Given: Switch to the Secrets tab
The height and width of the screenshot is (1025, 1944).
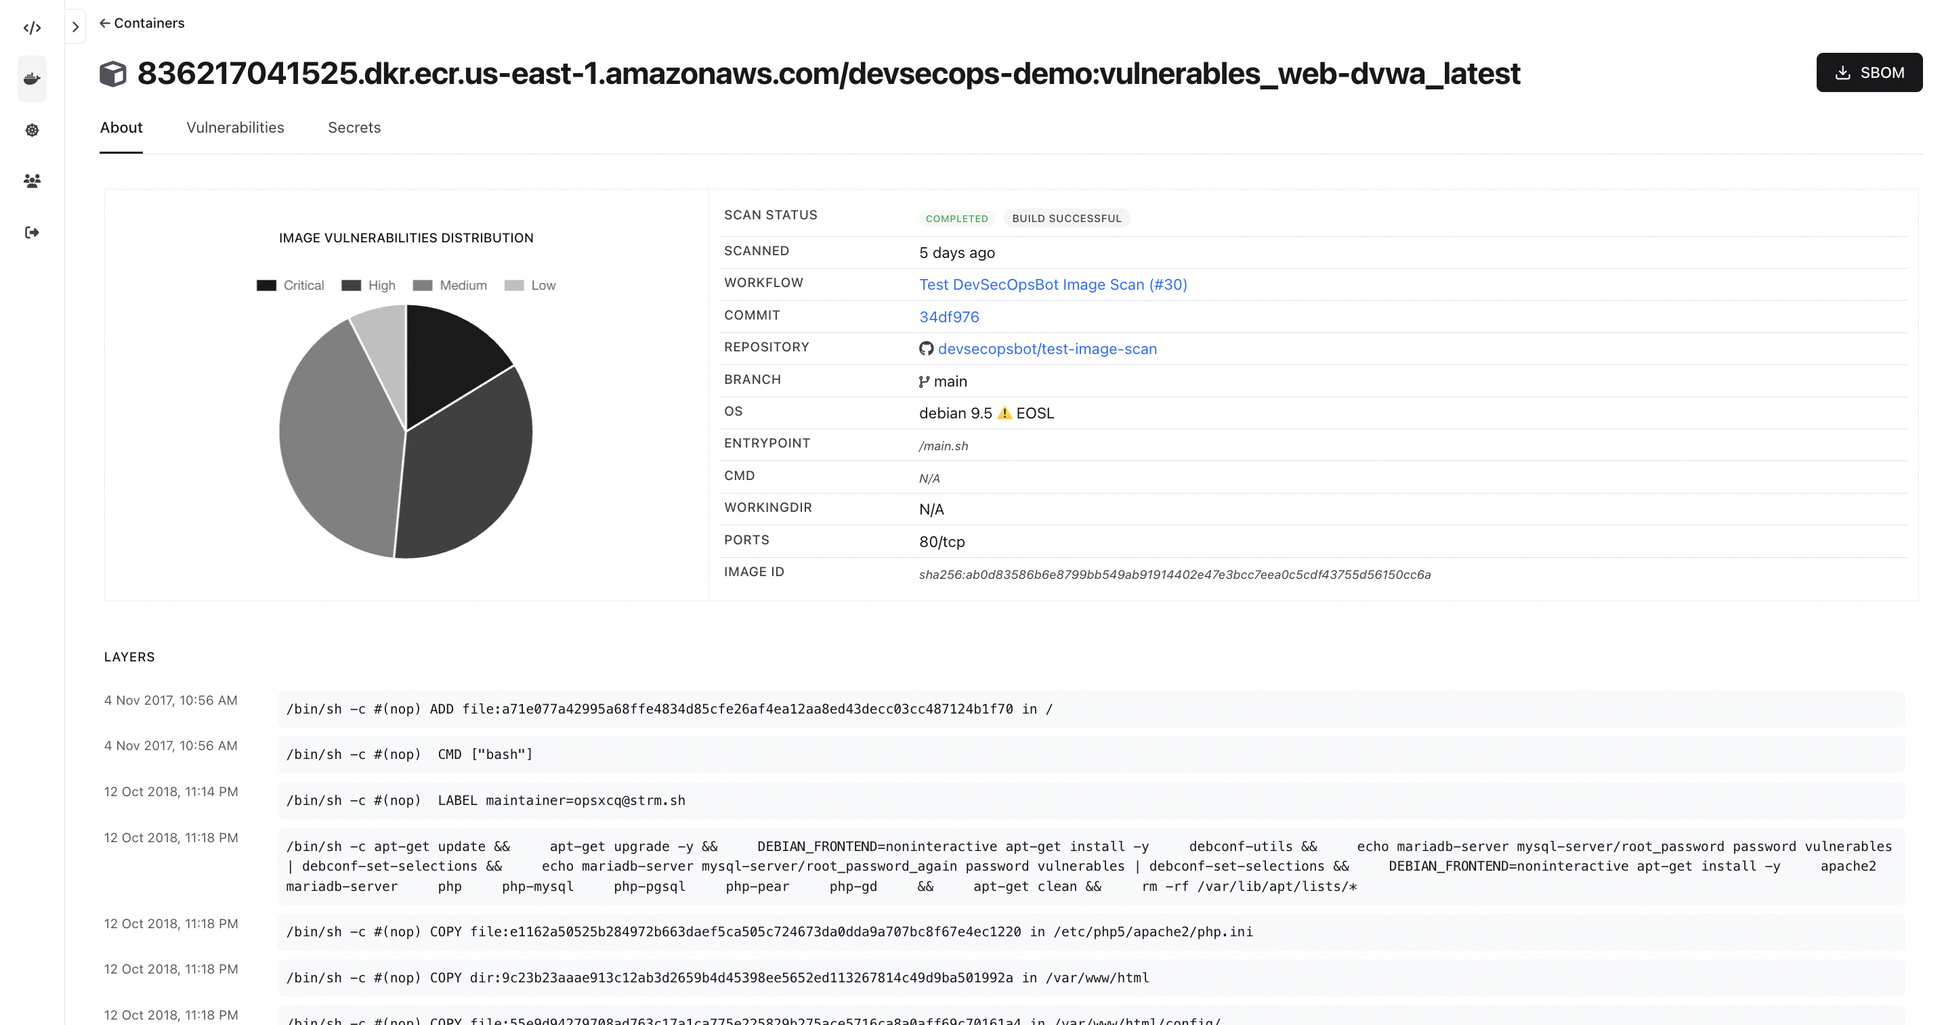Looking at the screenshot, I should [354, 127].
